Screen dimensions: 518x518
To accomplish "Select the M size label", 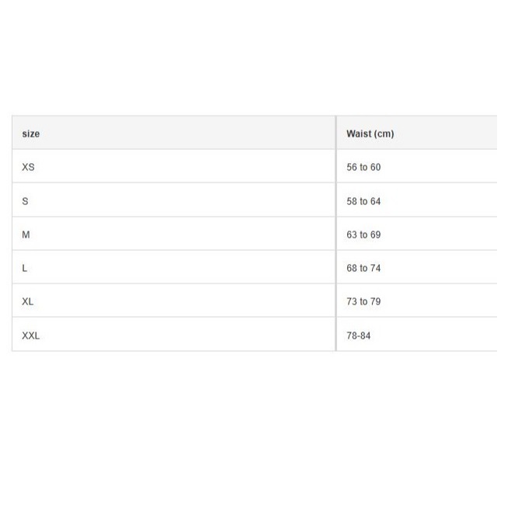I will point(26,235).
